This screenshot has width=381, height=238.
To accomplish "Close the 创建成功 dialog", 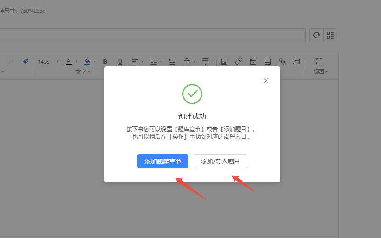I will (266, 81).
